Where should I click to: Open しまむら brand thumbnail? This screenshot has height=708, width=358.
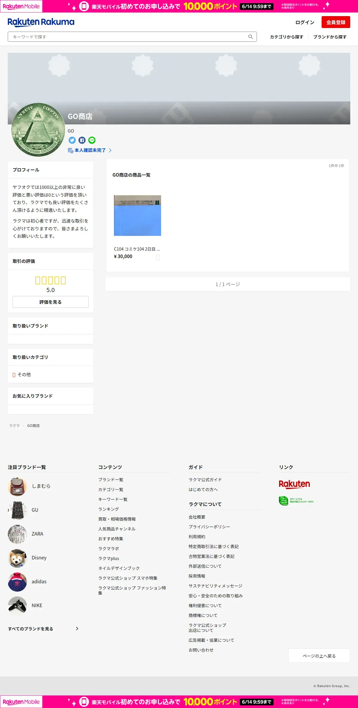pyautogui.click(x=17, y=486)
